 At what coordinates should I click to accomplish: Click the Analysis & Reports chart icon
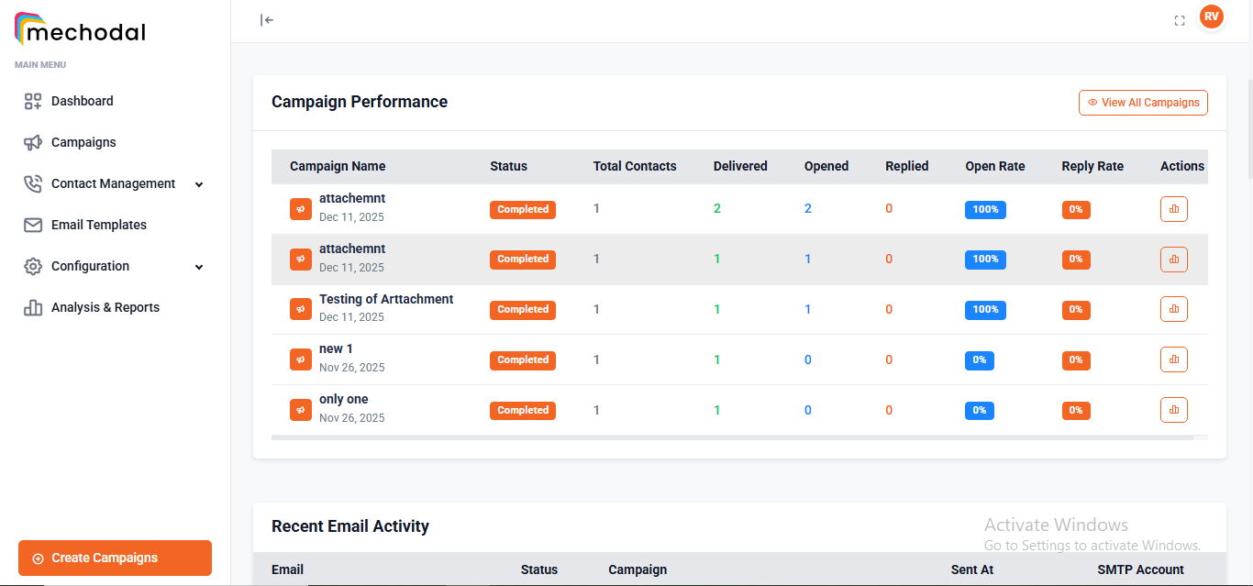coord(33,307)
